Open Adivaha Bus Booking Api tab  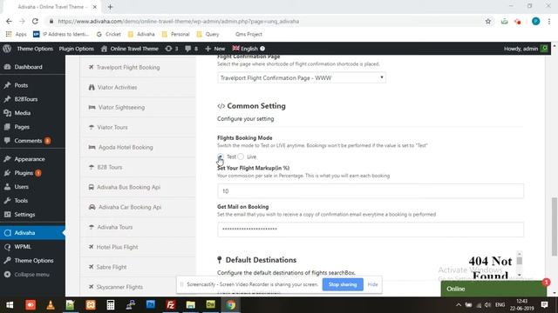pyautogui.click(x=138, y=187)
